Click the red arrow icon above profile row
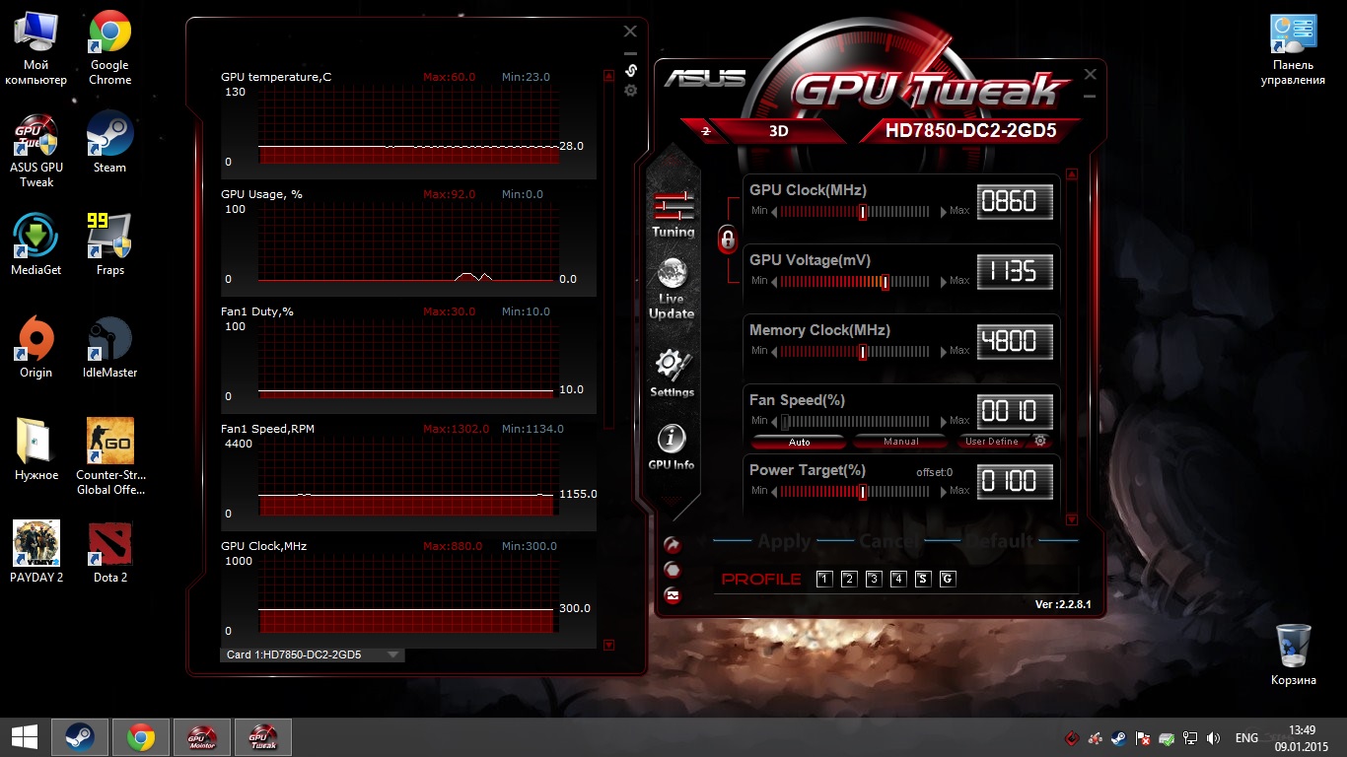This screenshot has height=757, width=1347. click(672, 544)
